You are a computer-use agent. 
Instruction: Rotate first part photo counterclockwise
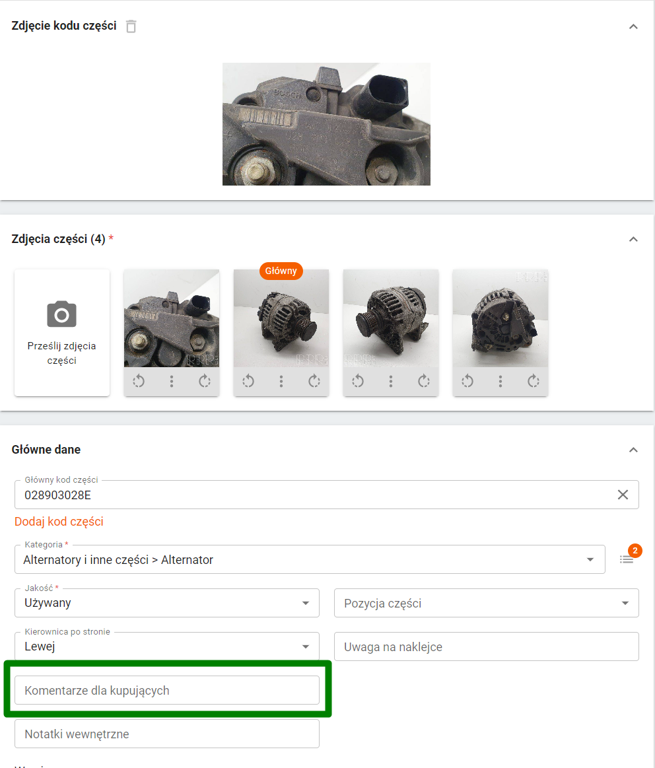[139, 381]
